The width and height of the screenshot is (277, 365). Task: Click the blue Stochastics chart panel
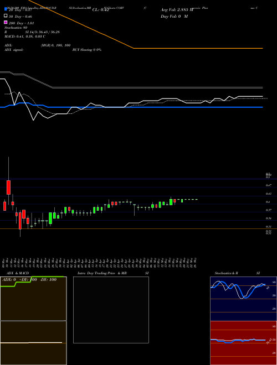243,299
